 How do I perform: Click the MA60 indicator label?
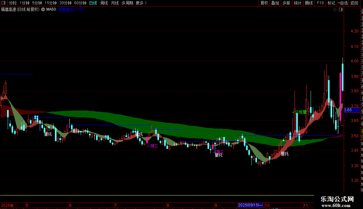pyautogui.click(x=51, y=10)
